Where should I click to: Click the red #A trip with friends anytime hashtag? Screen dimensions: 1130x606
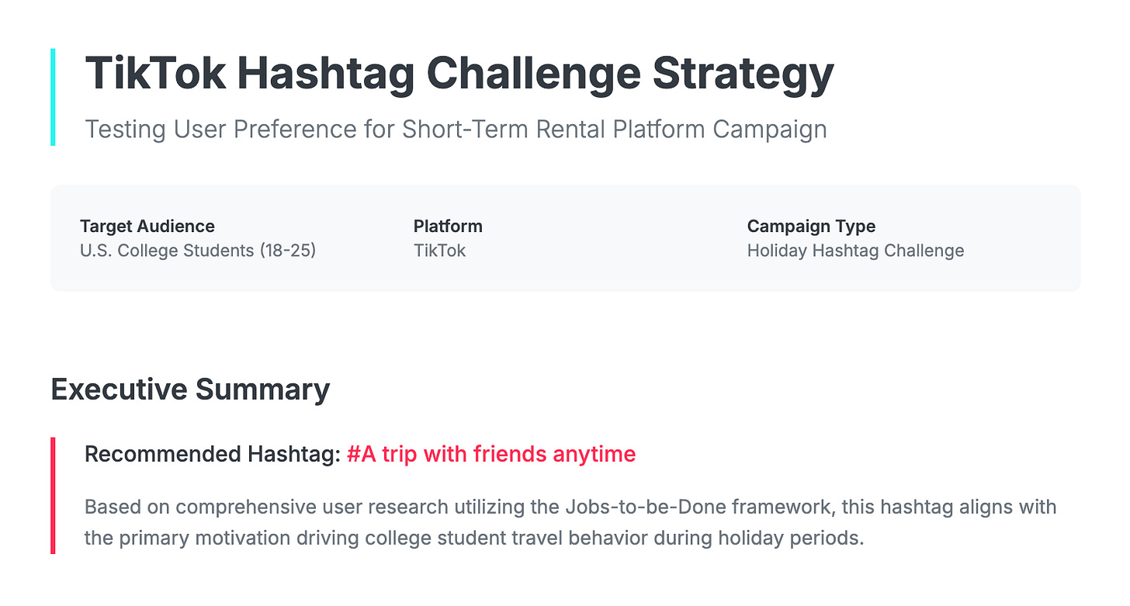pos(491,454)
